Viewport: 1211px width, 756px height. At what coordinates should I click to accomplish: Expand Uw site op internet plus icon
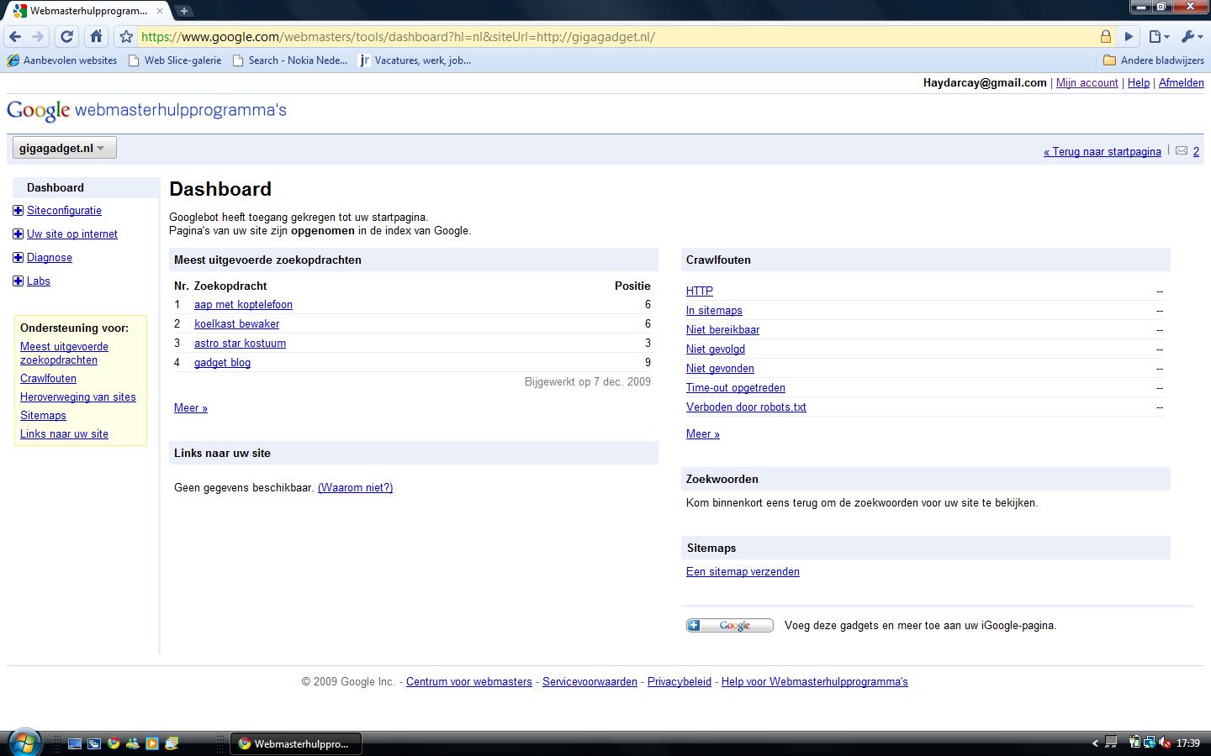click(18, 234)
